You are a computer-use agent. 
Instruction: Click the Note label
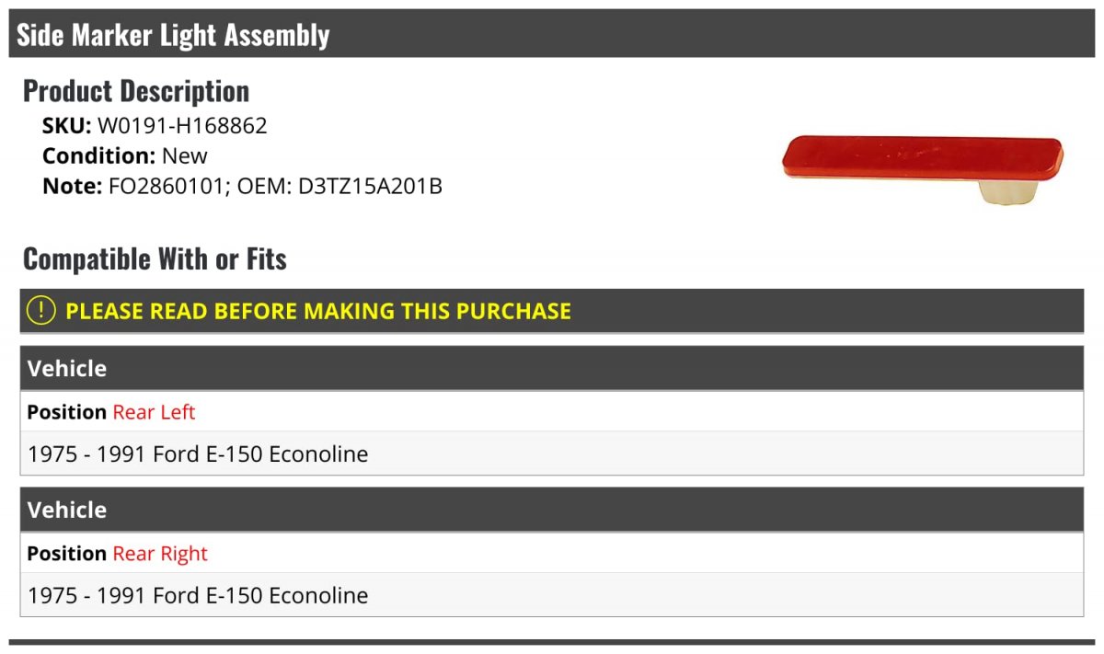pyautogui.click(x=72, y=186)
